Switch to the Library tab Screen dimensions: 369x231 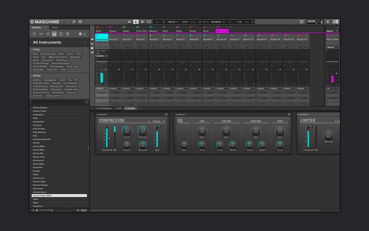pos(36,27)
